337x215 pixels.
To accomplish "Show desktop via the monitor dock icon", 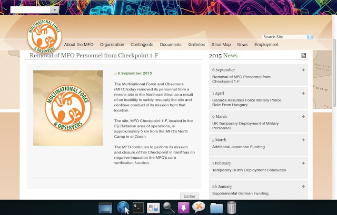I will click(x=105, y=208).
